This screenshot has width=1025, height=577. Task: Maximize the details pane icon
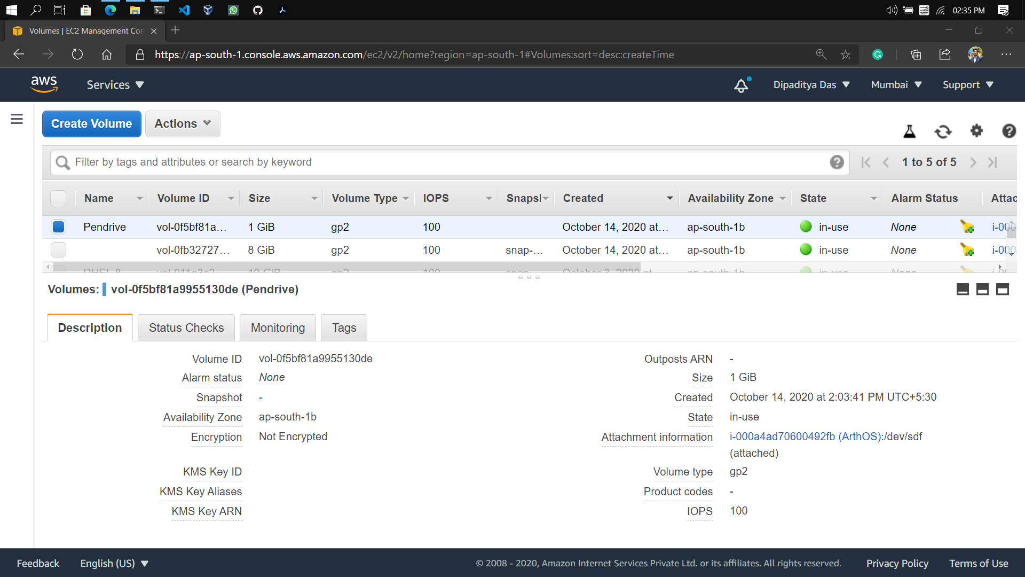pos(1003,290)
